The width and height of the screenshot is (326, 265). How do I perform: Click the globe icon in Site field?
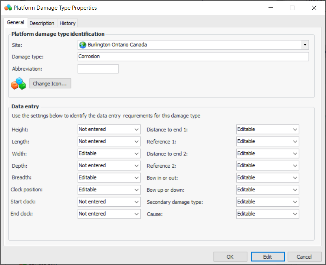83,45
